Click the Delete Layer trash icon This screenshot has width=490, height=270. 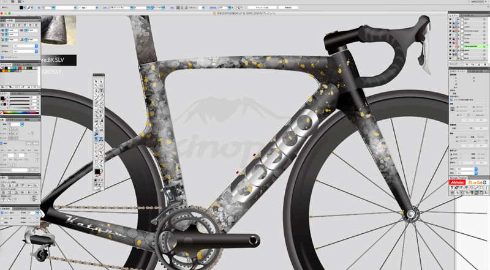[485, 64]
